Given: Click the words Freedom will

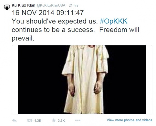Looking at the screenshot, I should 119,30.
